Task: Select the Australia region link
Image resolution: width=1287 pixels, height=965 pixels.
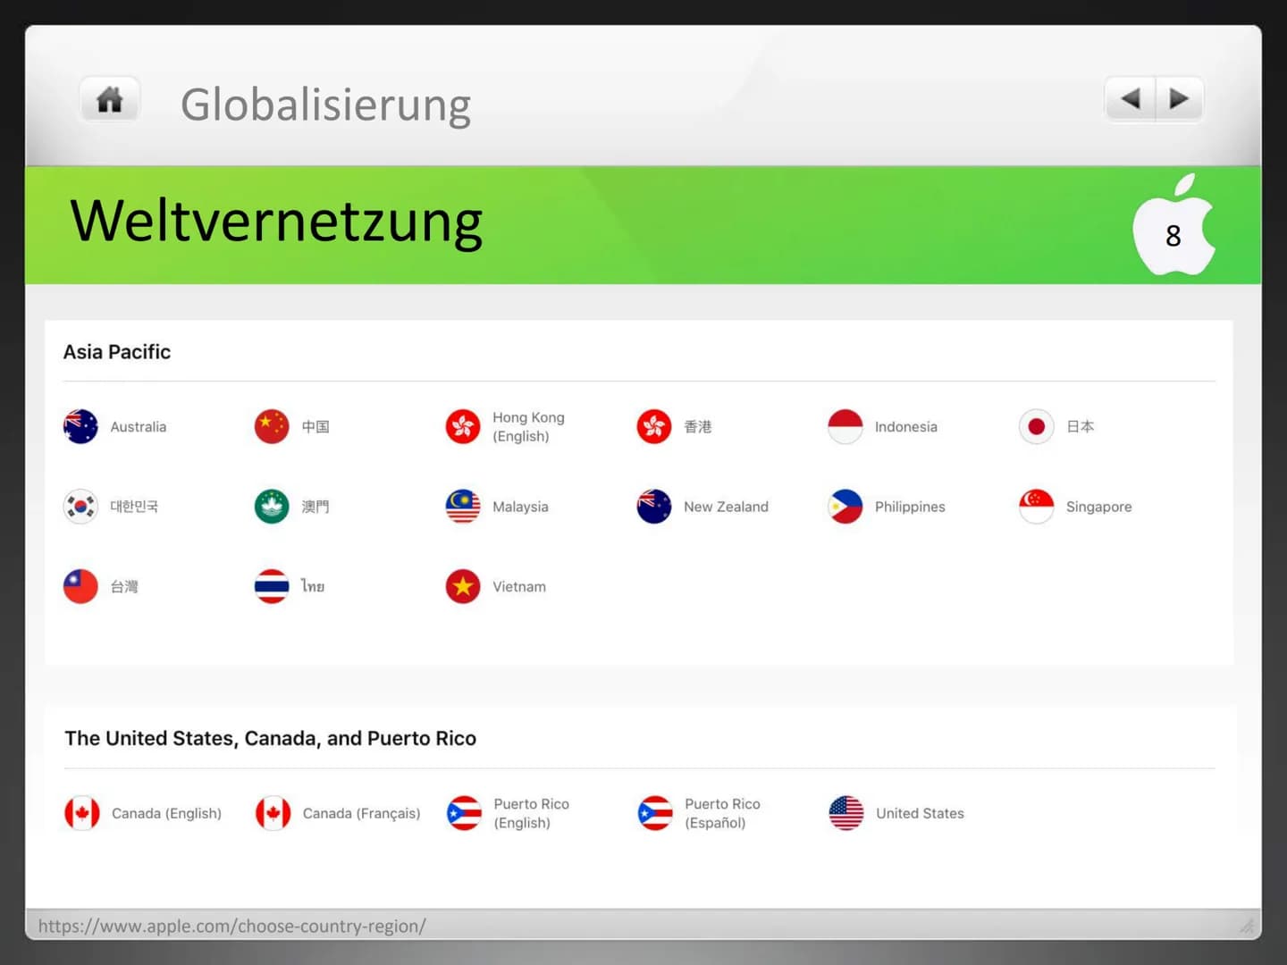Action: point(139,427)
